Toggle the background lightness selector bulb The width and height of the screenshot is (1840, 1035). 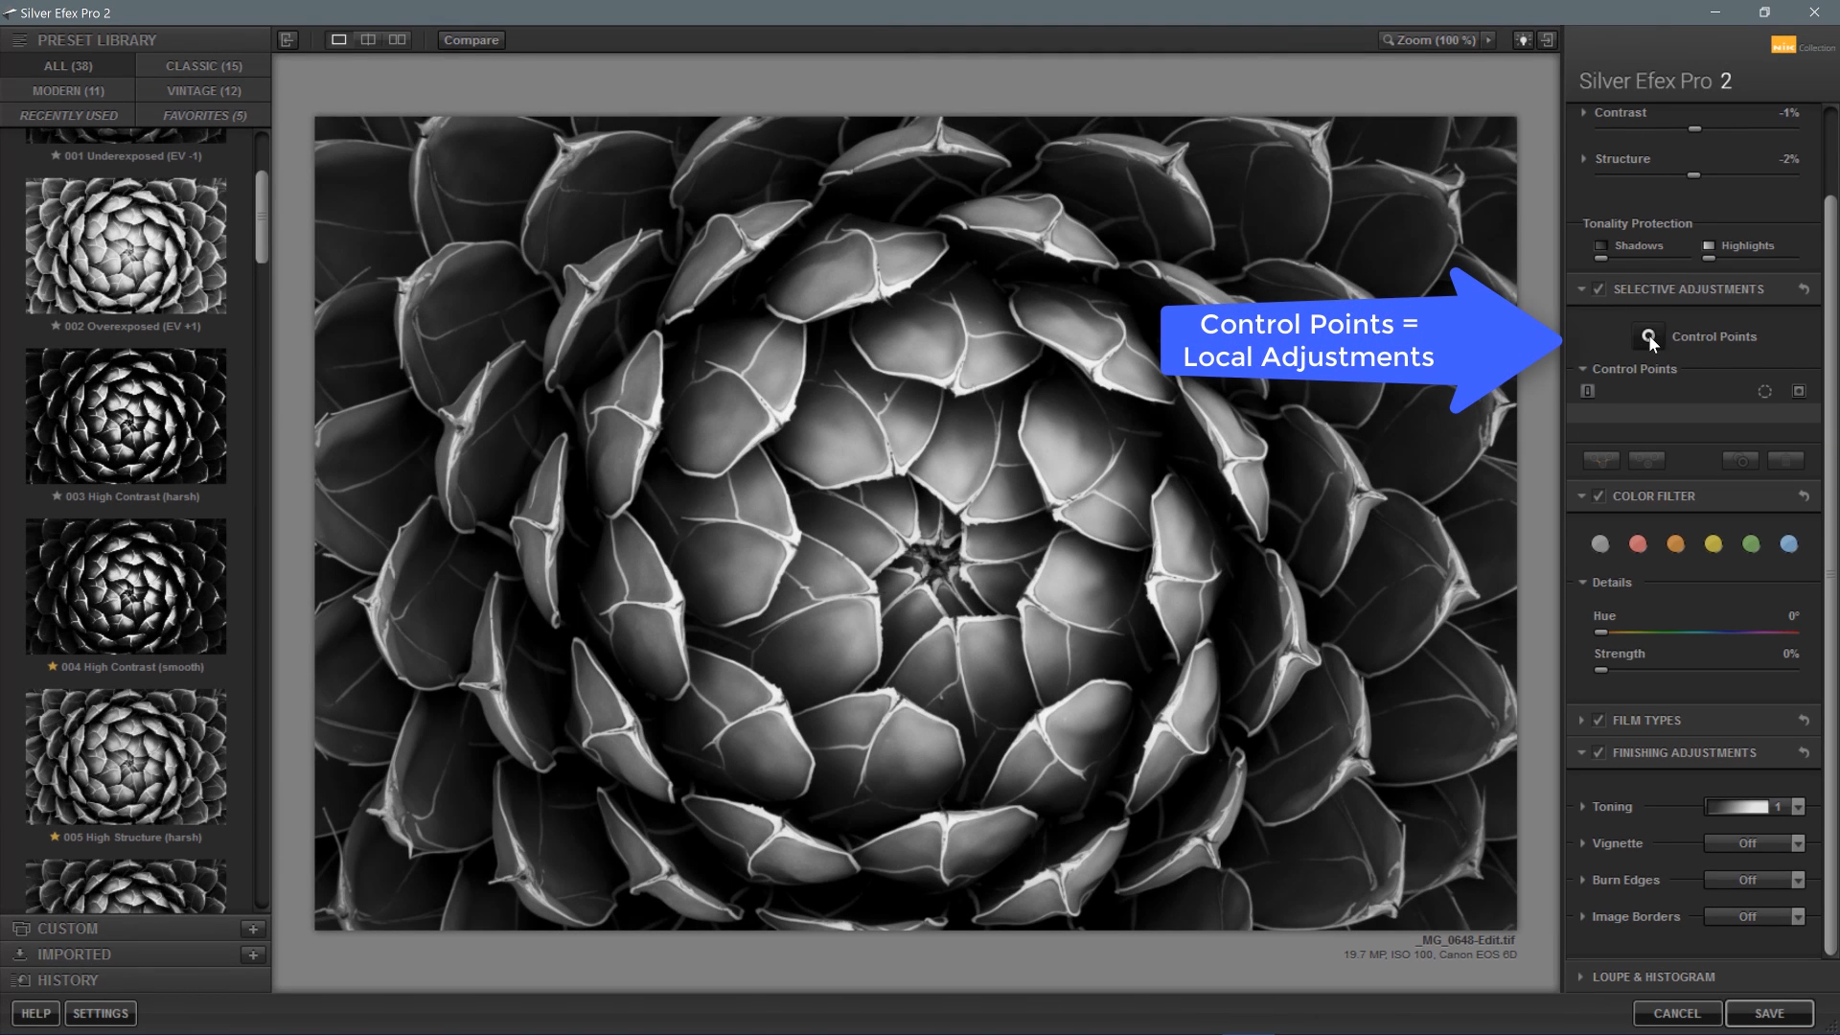tap(1523, 39)
